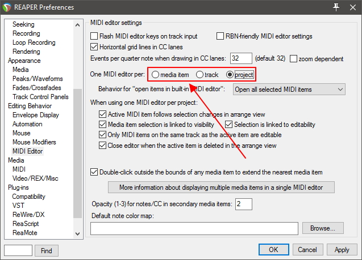
Task: Click the Apply button
Action: click(x=342, y=250)
